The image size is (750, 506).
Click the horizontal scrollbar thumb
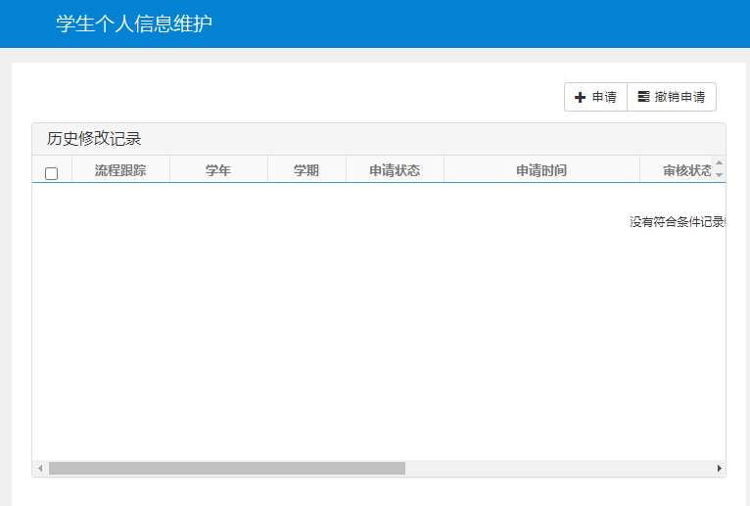point(226,469)
